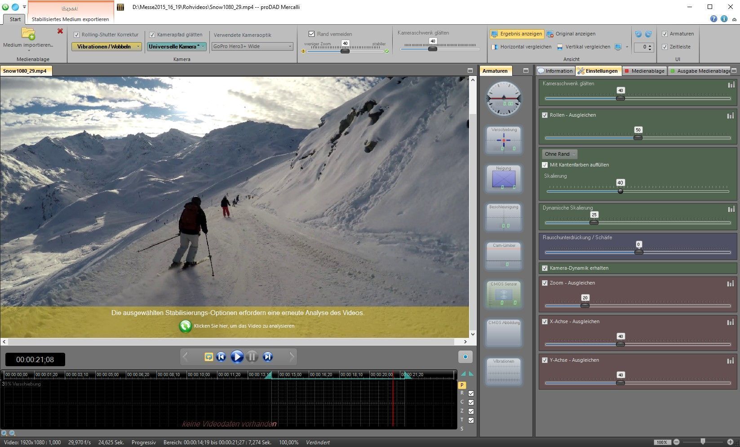Click the zoom in timeline magnifier icon
The width and height of the screenshot is (740, 447).
click(x=4, y=433)
